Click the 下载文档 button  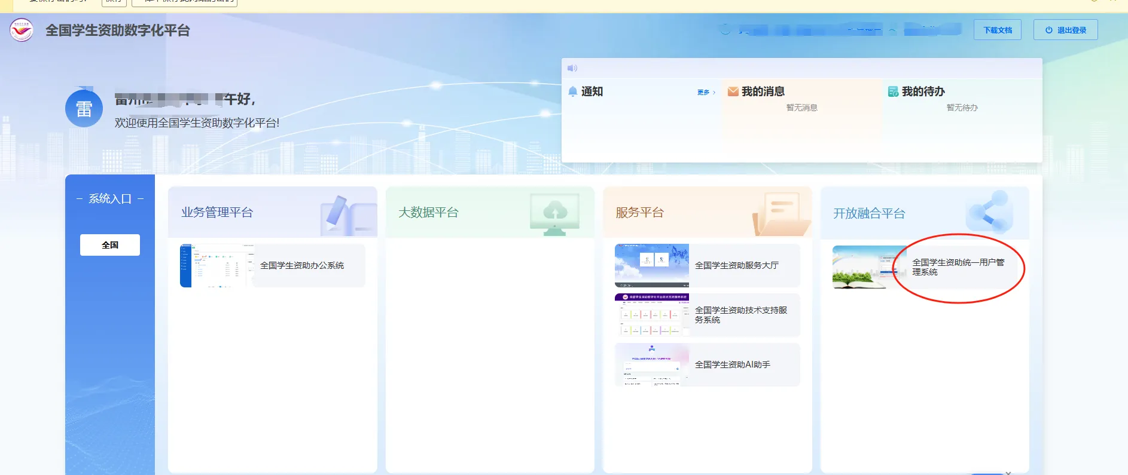[x=998, y=30]
